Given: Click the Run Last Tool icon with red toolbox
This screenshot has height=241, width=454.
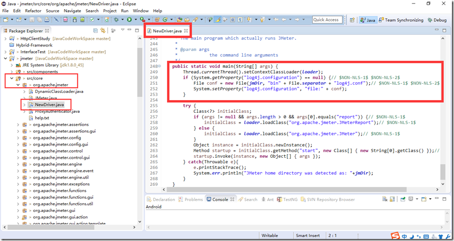Looking at the screenshot, I should (142, 20).
